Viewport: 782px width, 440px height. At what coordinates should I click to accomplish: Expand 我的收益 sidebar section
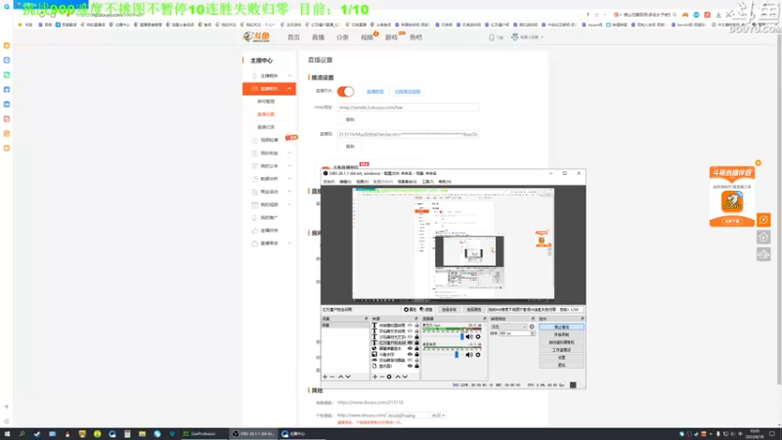[x=289, y=154]
